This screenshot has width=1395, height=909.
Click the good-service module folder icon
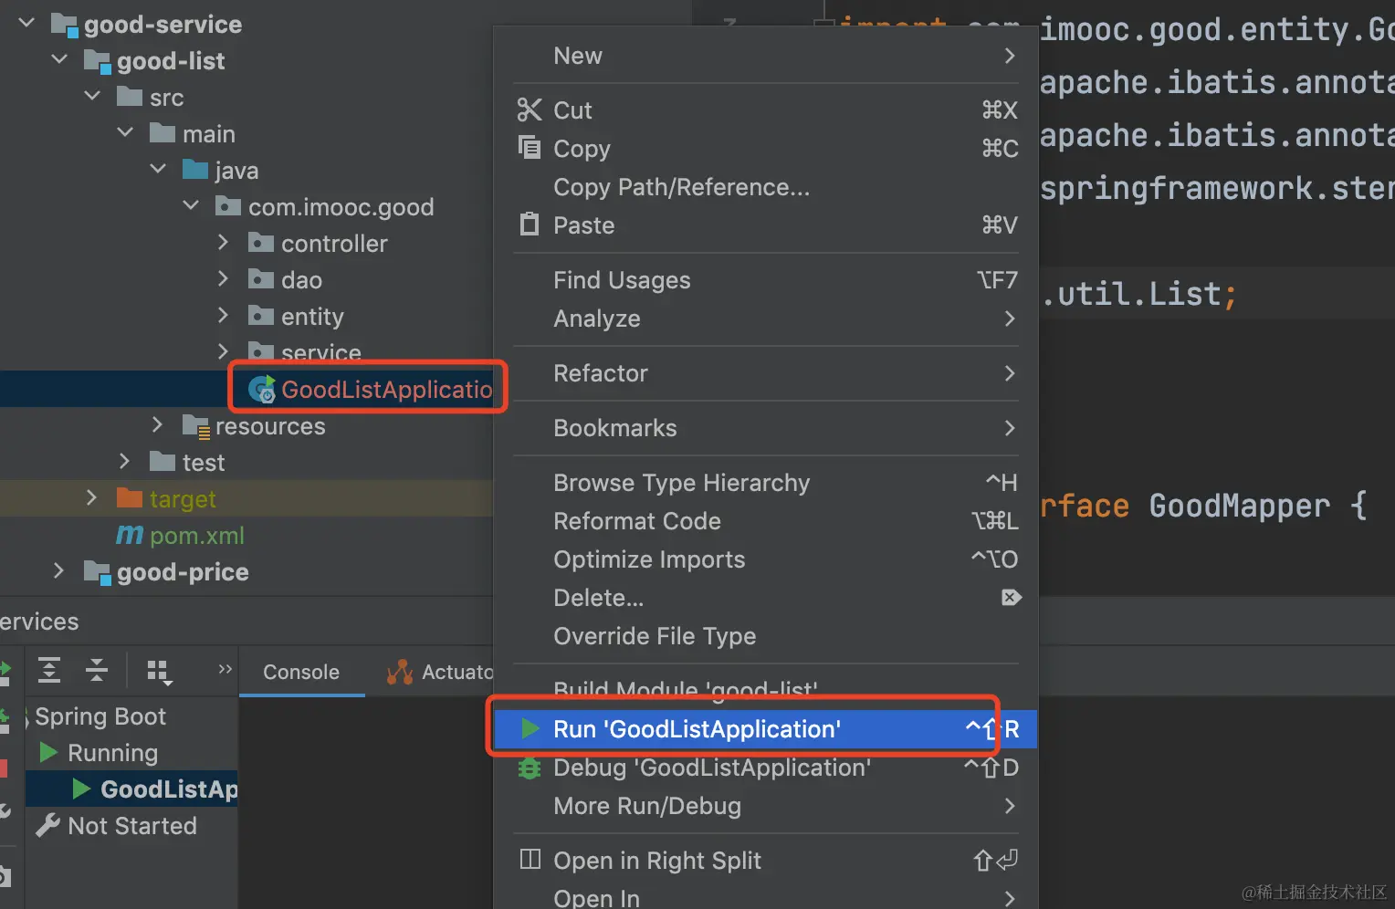point(64,25)
